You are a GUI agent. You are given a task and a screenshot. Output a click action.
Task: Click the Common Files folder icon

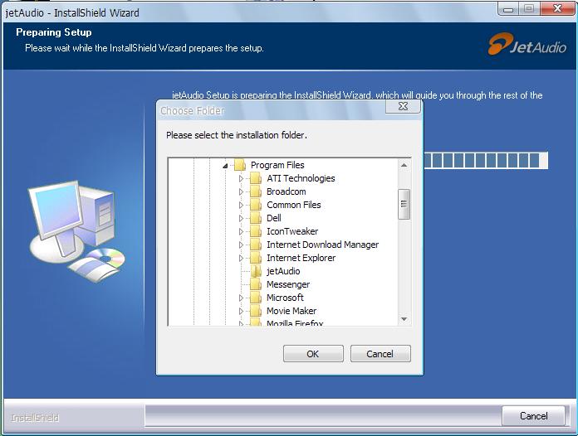[x=256, y=205]
